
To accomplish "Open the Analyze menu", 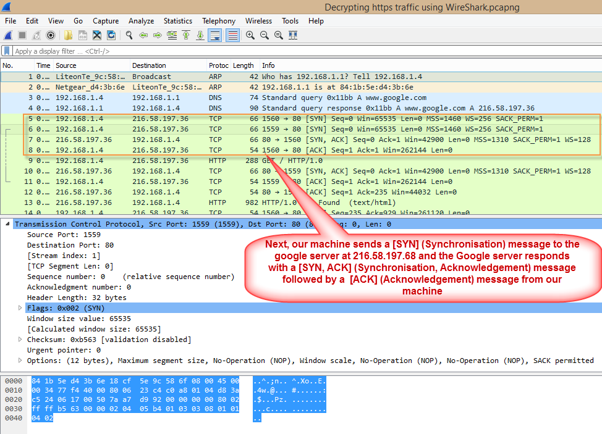I will (142, 21).
